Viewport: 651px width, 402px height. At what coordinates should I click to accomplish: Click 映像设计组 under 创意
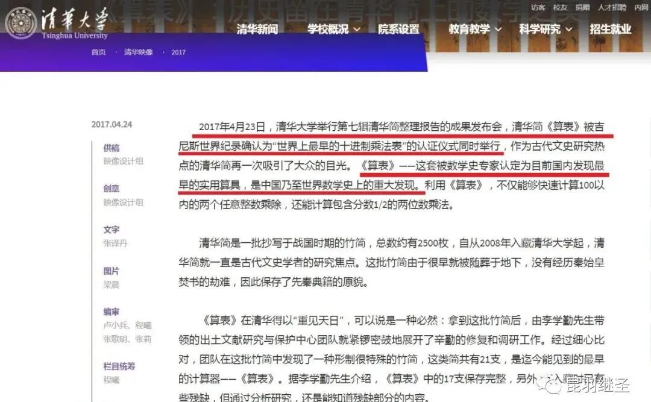click(124, 203)
